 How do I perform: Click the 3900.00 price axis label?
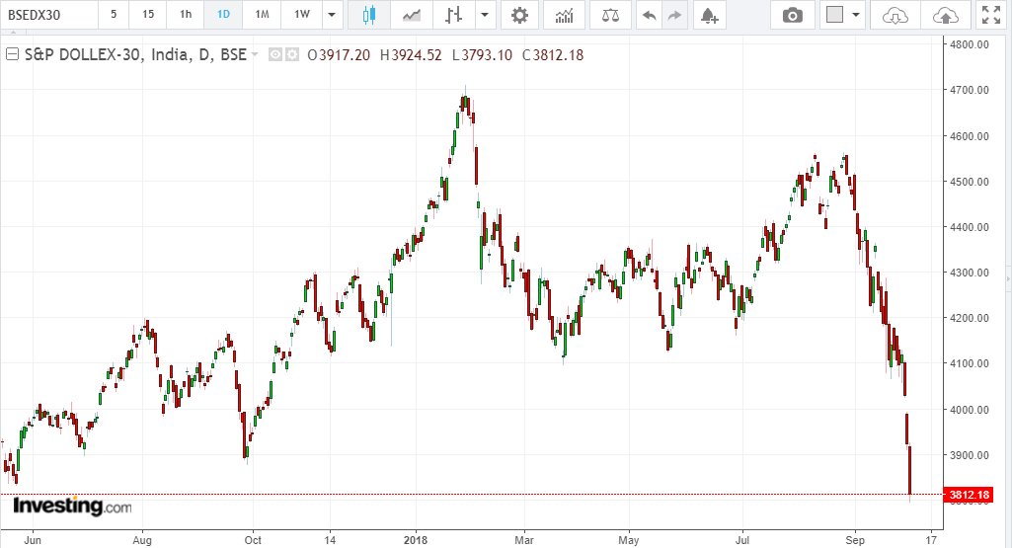click(969, 455)
